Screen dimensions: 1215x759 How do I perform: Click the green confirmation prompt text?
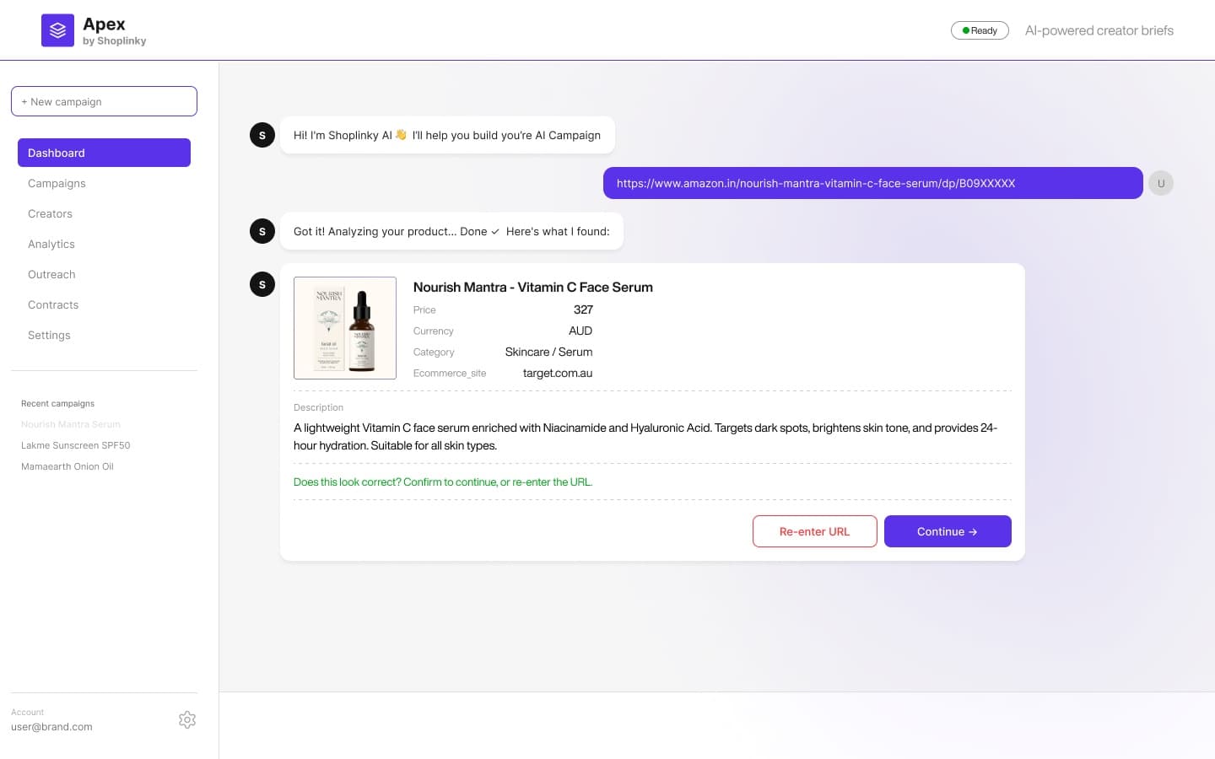(443, 482)
